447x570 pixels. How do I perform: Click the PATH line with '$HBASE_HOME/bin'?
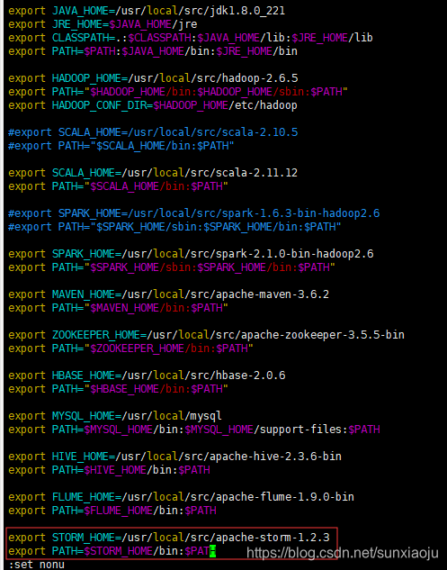click(118, 389)
